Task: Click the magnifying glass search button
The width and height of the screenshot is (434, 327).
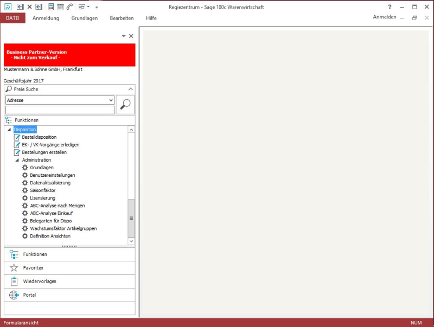Action: pyautogui.click(x=125, y=105)
